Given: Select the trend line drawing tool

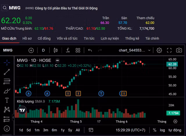Looking at the screenshot, I should (7, 72).
